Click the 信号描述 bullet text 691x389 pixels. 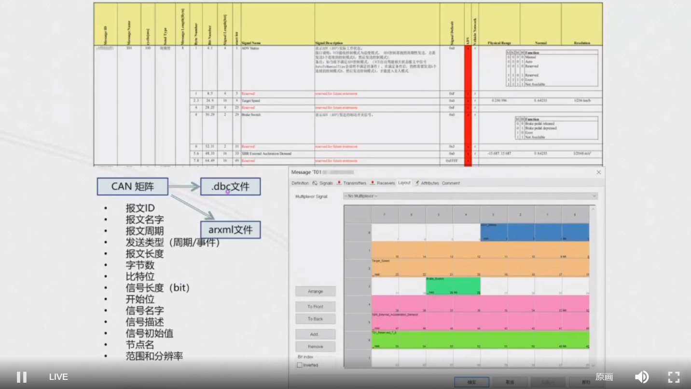[145, 322]
